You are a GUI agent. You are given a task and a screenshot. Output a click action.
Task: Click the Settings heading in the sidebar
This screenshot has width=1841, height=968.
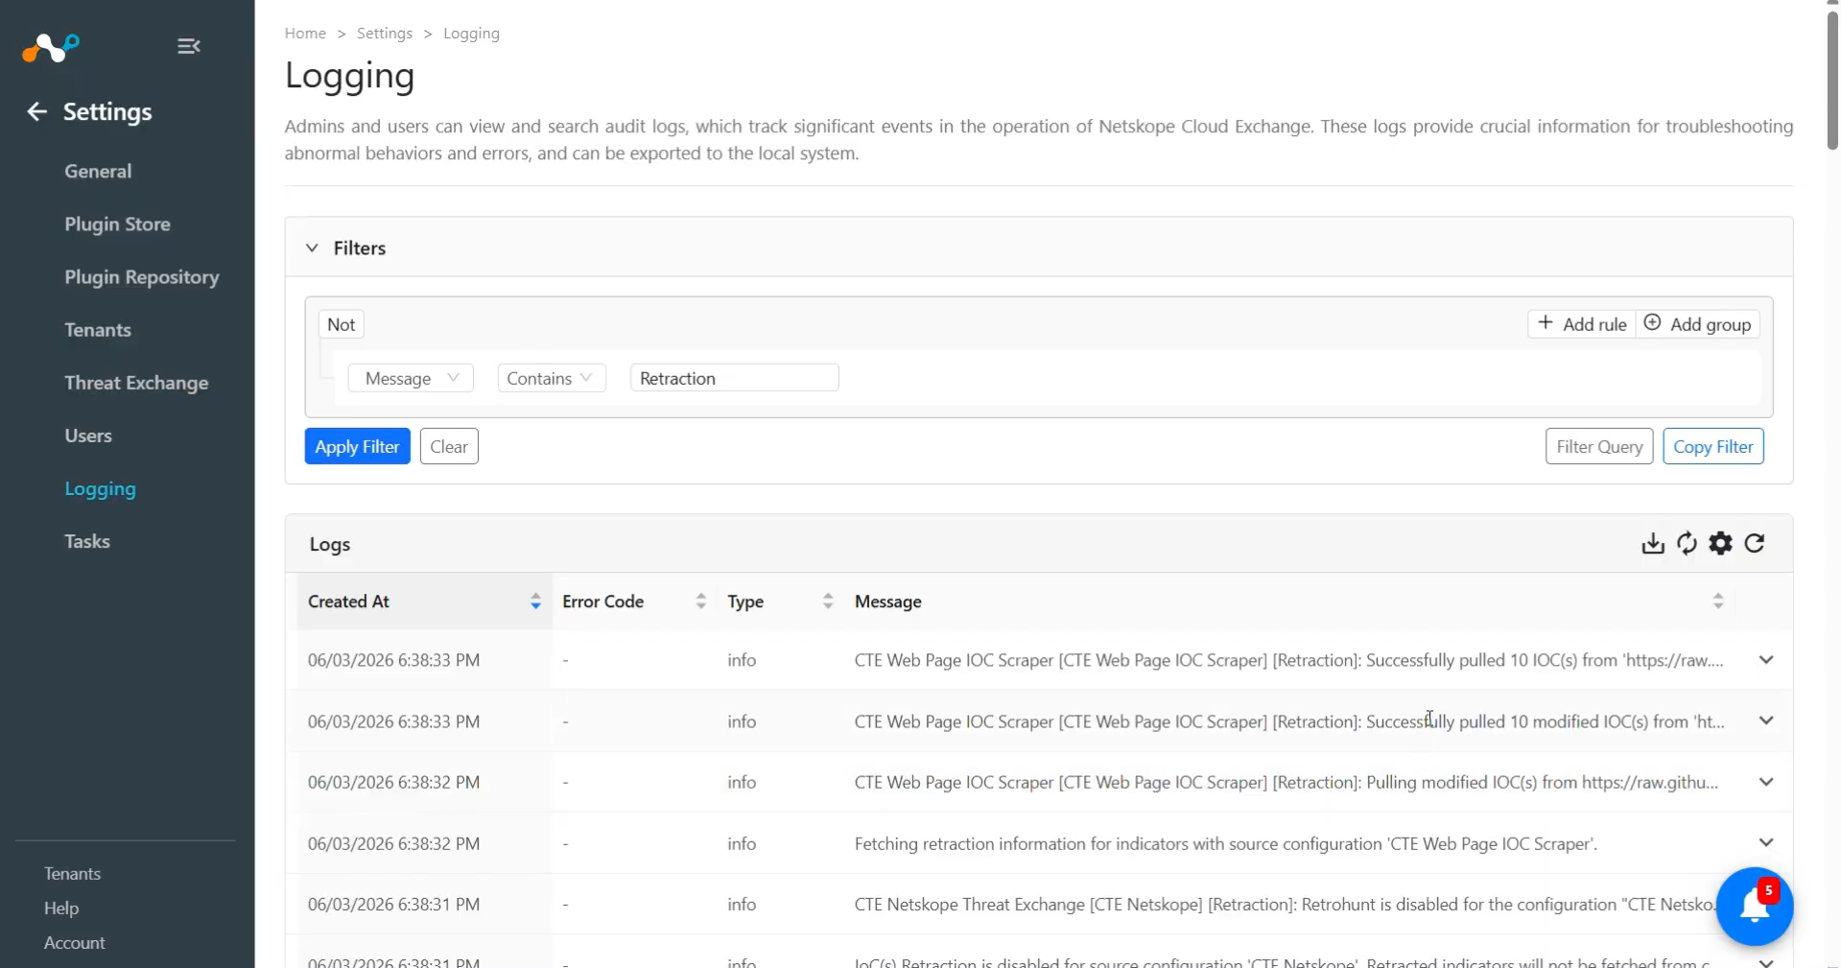(107, 111)
